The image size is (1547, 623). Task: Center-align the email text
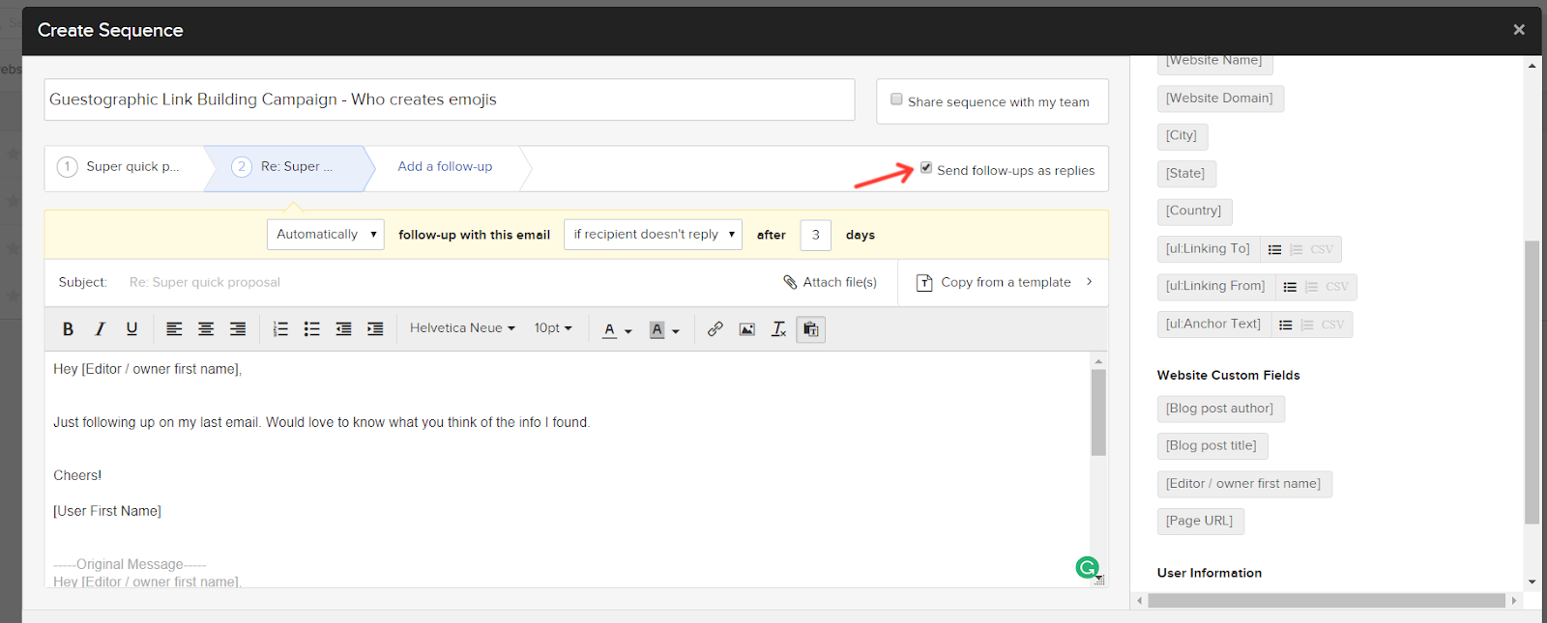click(206, 329)
